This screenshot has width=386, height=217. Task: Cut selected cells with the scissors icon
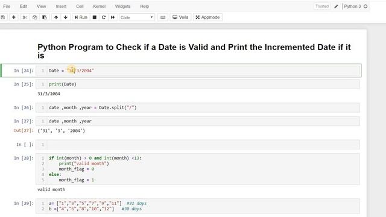(x=25, y=17)
